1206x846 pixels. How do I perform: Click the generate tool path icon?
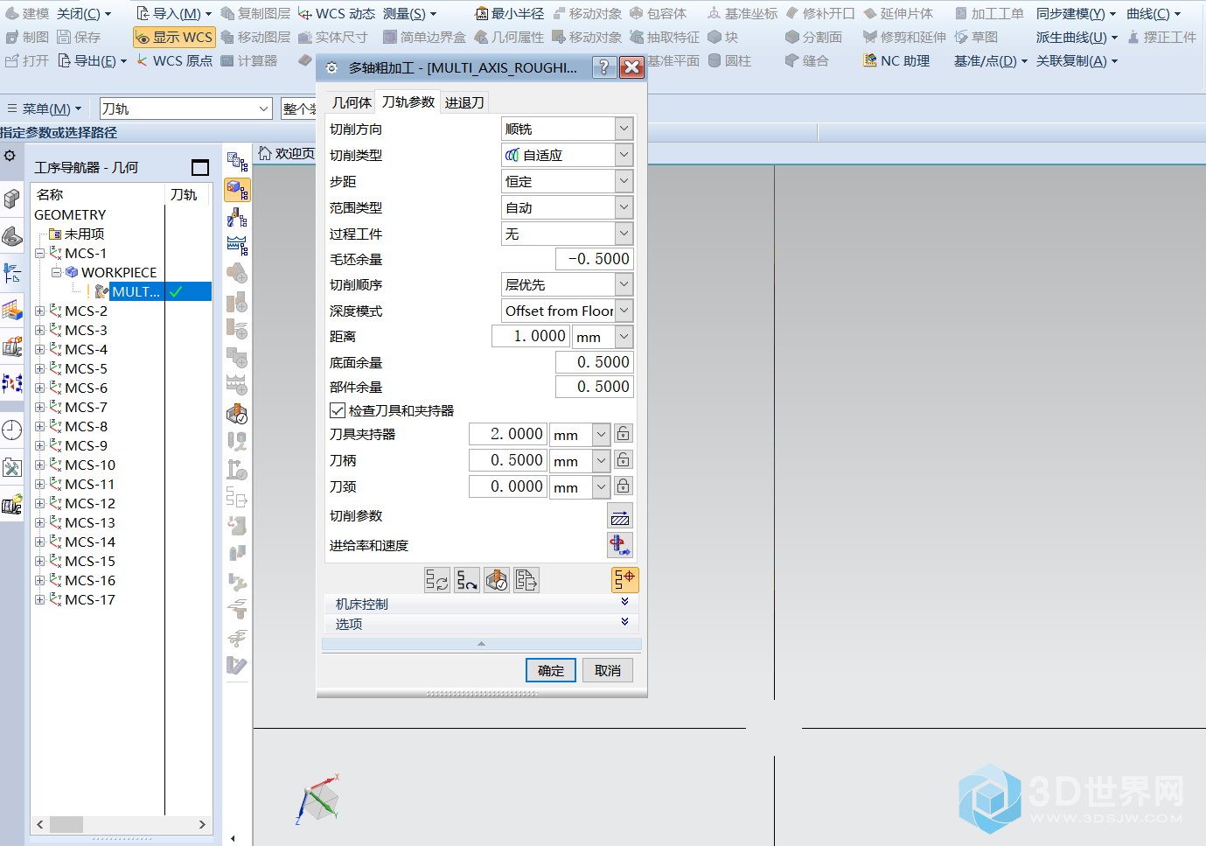click(x=437, y=580)
